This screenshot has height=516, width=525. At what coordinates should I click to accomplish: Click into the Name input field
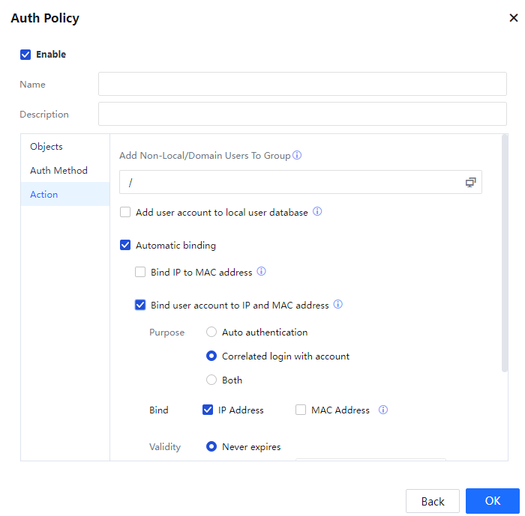[302, 84]
